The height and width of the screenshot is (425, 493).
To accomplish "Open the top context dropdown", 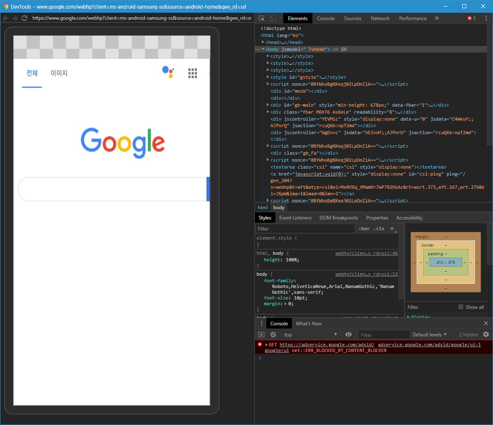I will point(310,335).
